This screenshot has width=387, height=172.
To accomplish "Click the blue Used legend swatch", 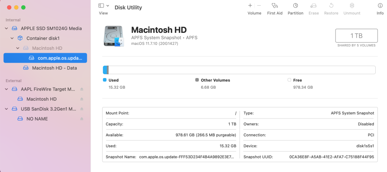I will pos(105,80).
